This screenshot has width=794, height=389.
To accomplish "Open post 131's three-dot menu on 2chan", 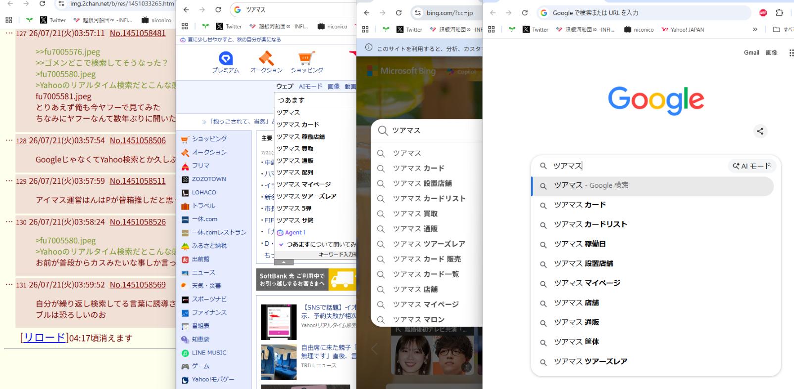I will click(9, 284).
